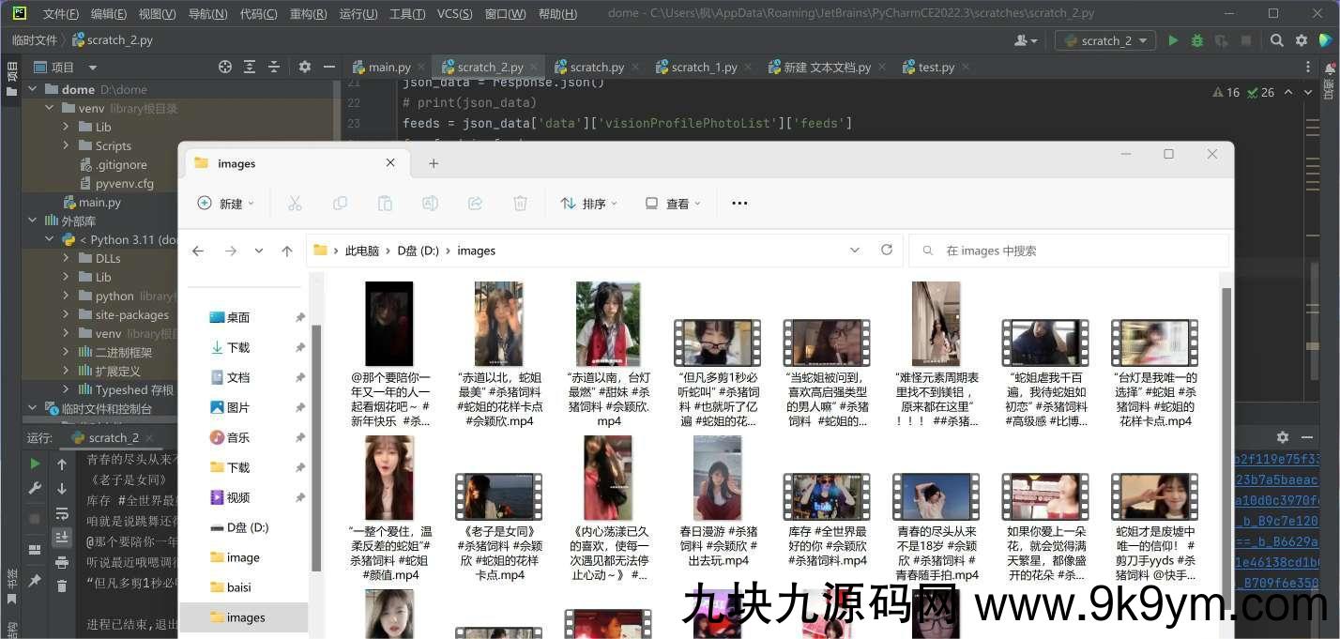Refresh the images folder in Explorer

coord(887,251)
